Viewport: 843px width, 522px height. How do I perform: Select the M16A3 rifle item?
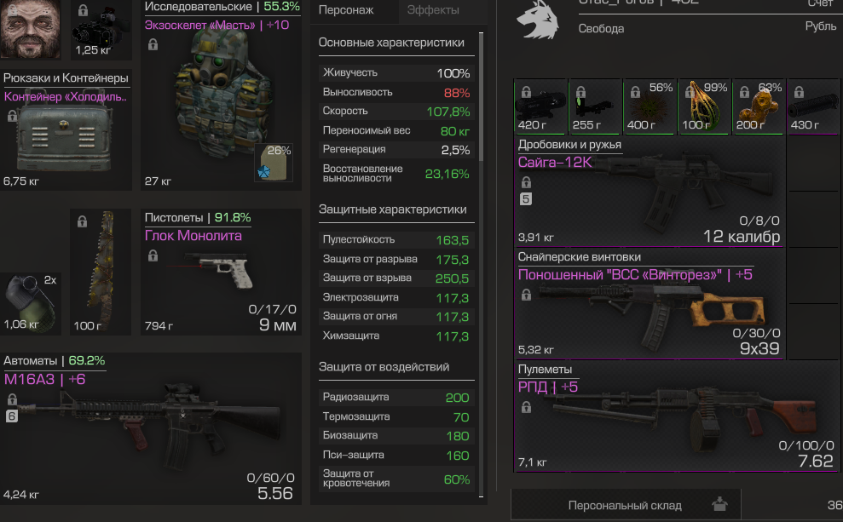[151, 428]
